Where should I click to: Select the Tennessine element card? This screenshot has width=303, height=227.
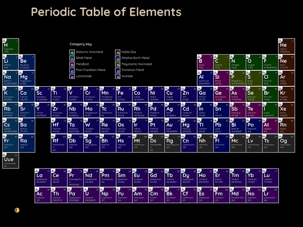tap(270, 143)
